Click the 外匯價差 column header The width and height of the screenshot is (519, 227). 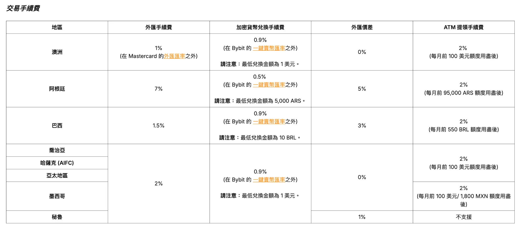pyautogui.click(x=362, y=27)
